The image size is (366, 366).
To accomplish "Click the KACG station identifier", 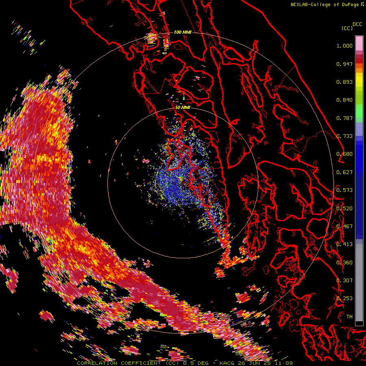I will pyautogui.click(x=227, y=363).
